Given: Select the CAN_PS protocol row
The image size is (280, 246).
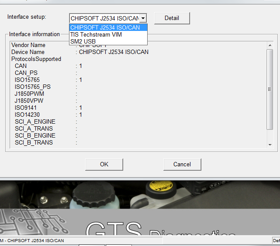Looking at the screenshot, I should click(26, 73).
